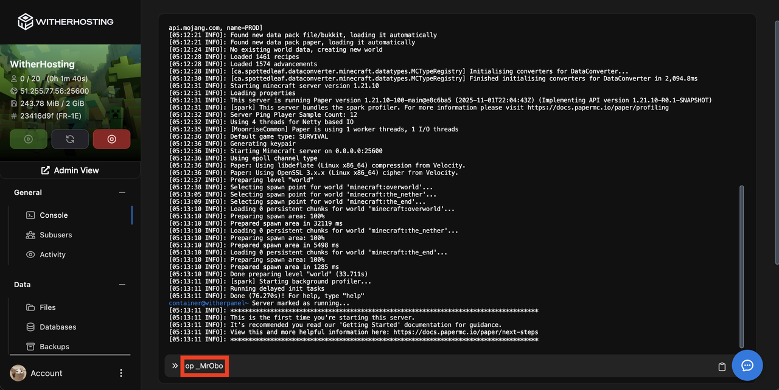Stop the server with the red button
The width and height of the screenshot is (779, 390).
tap(111, 139)
